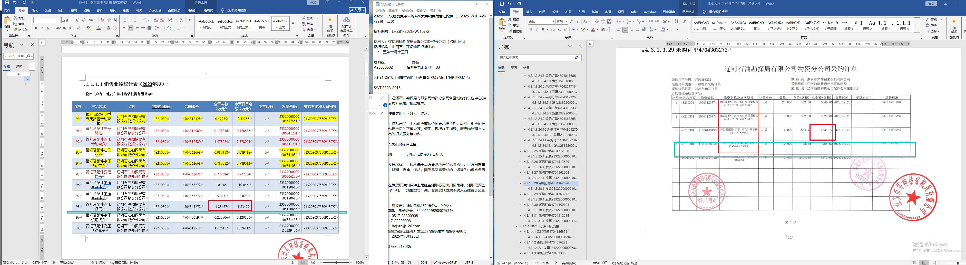The image size is (966, 265).
Task: Open 格式(O) menu in Notepad
Action: [407, 10]
